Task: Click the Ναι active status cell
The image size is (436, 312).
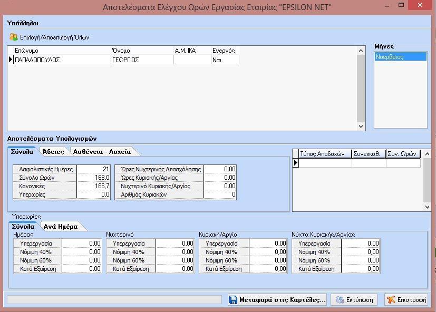Action: click(225, 60)
